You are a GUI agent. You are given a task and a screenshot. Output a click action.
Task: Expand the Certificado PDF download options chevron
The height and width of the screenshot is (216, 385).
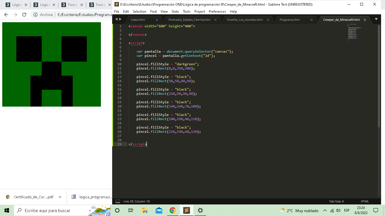pos(60,197)
